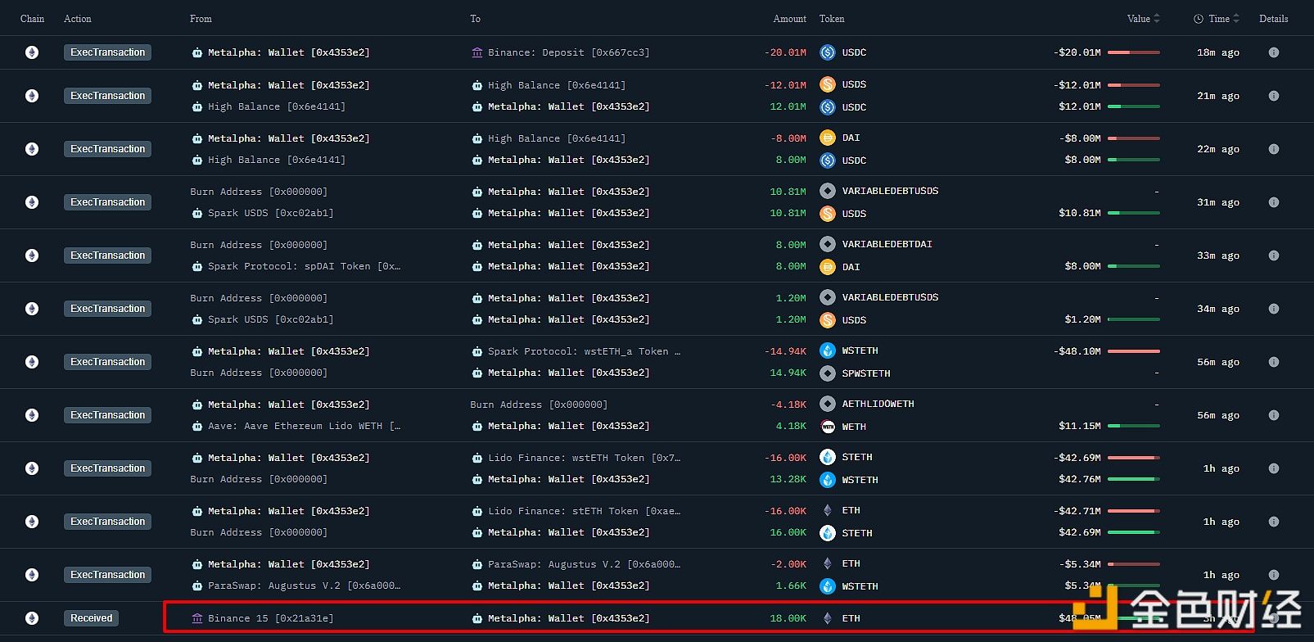
Task: Click SPWSTETH token icon
Action: click(x=828, y=373)
